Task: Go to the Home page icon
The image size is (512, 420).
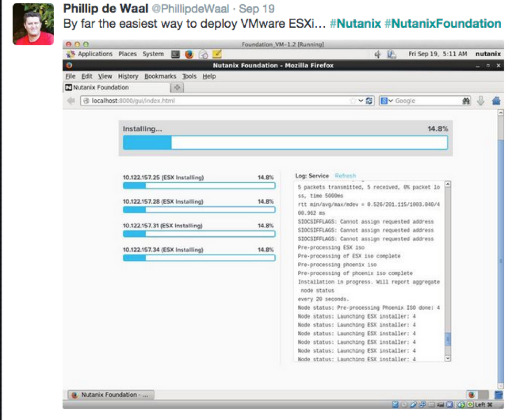Action: [x=496, y=101]
